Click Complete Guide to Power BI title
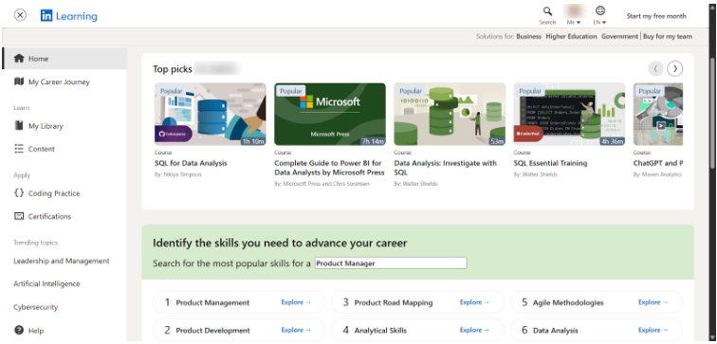 coord(329,168)
